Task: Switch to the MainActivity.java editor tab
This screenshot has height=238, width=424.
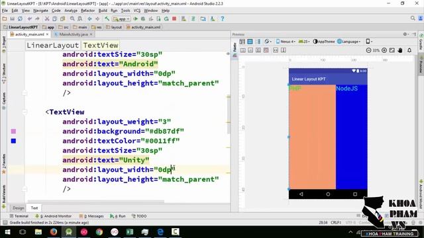Action: click(x=73, y=34)
